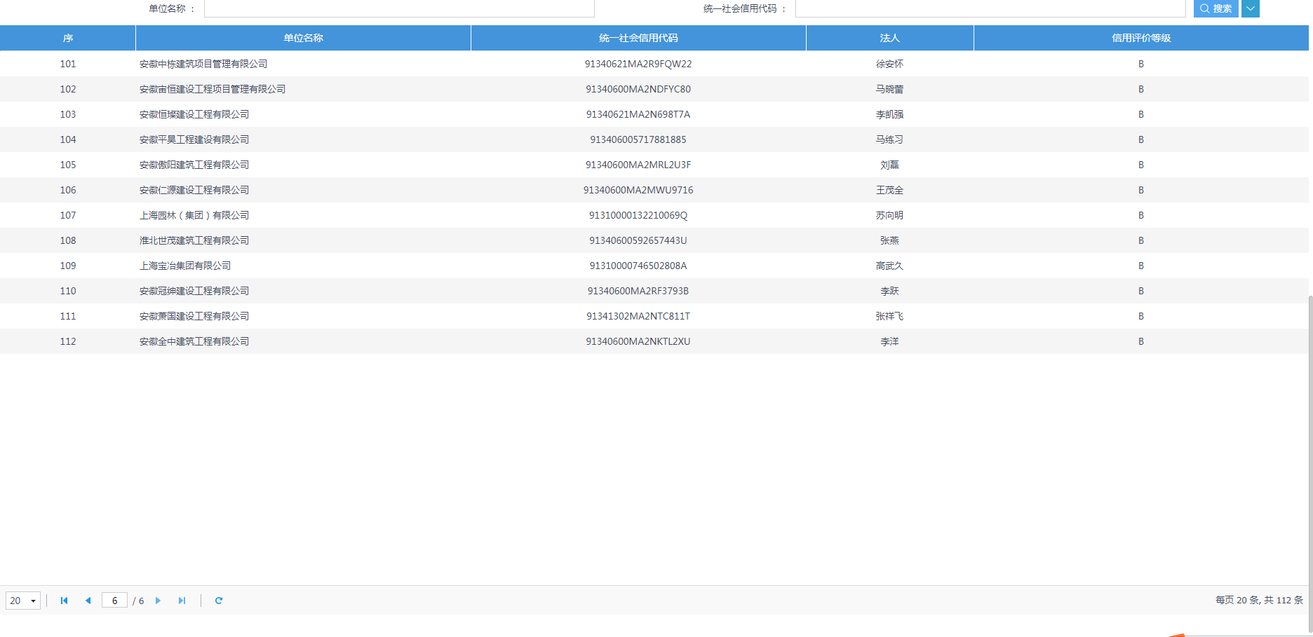Click the 统一社会信用代码 input field

pyautogui.click(x=990, y=8)
